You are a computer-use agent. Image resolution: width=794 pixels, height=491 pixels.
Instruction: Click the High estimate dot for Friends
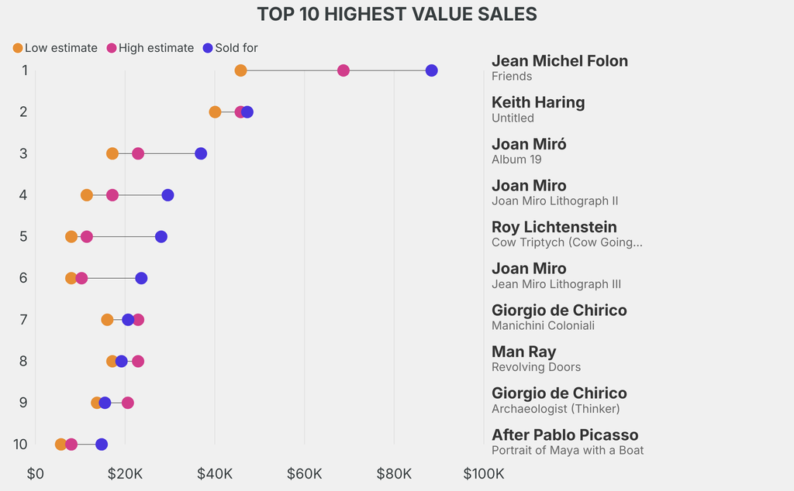343,70
